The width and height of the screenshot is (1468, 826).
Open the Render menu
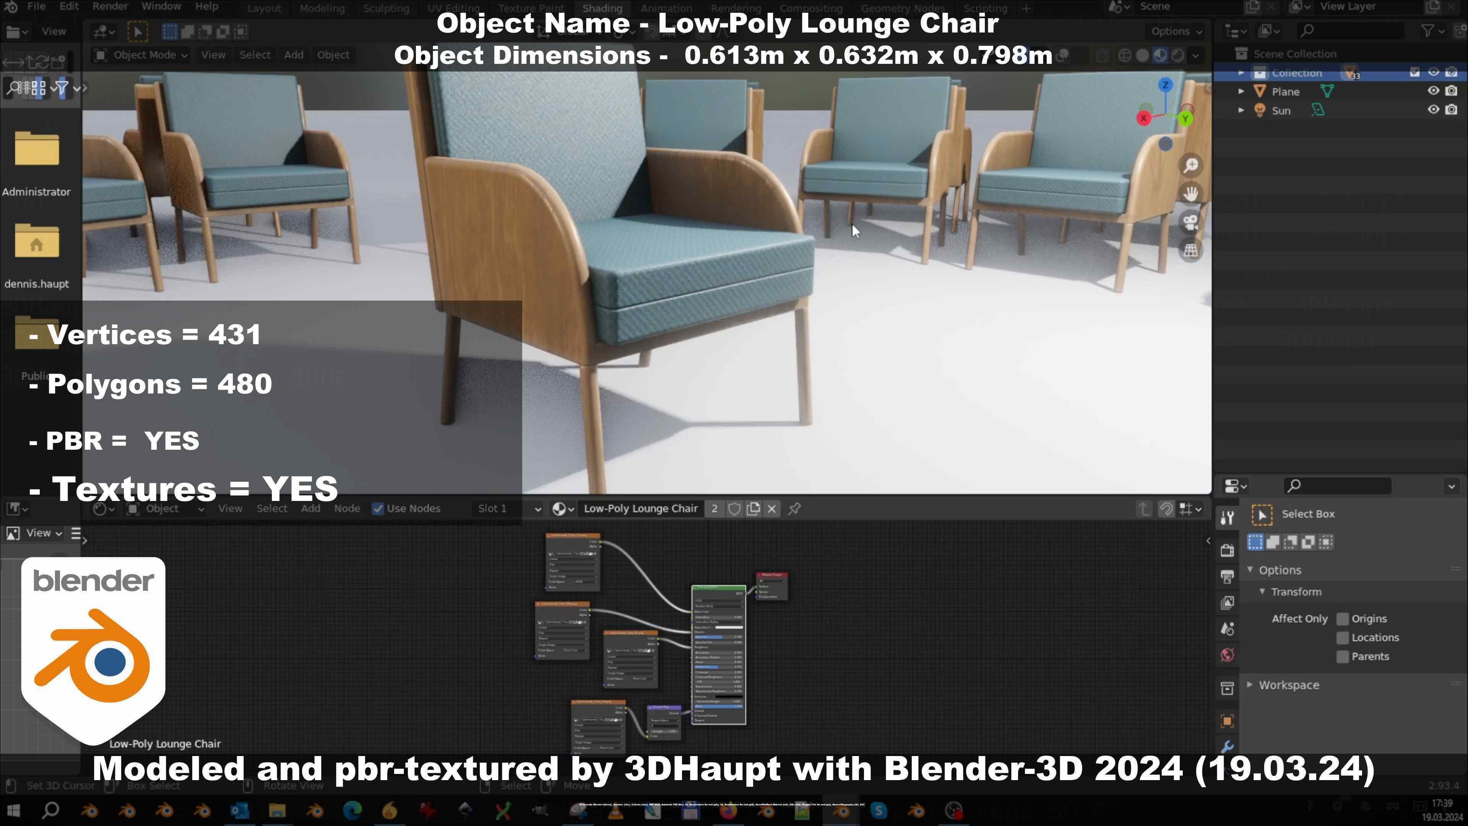(x=109, y=7)
